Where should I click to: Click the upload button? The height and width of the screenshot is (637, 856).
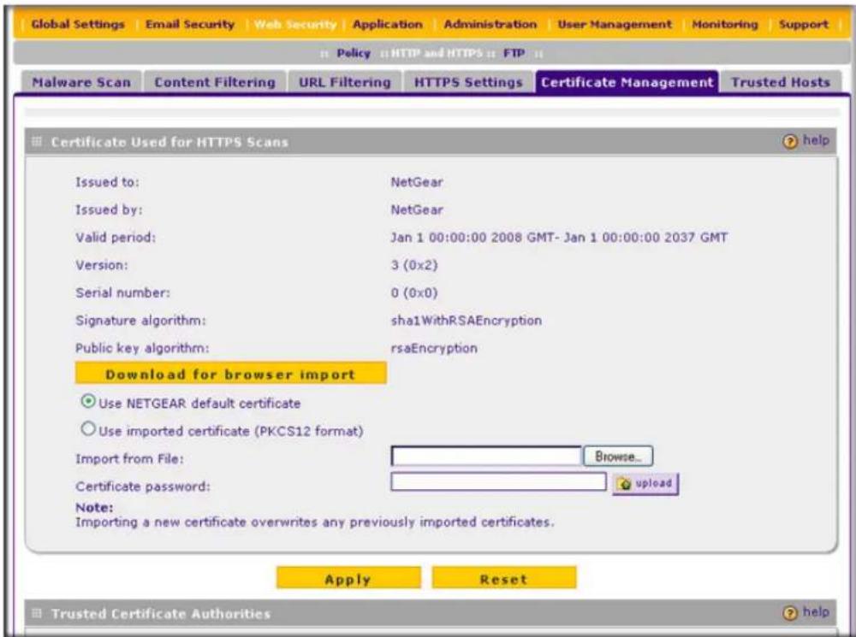click(x=645, y=484)
